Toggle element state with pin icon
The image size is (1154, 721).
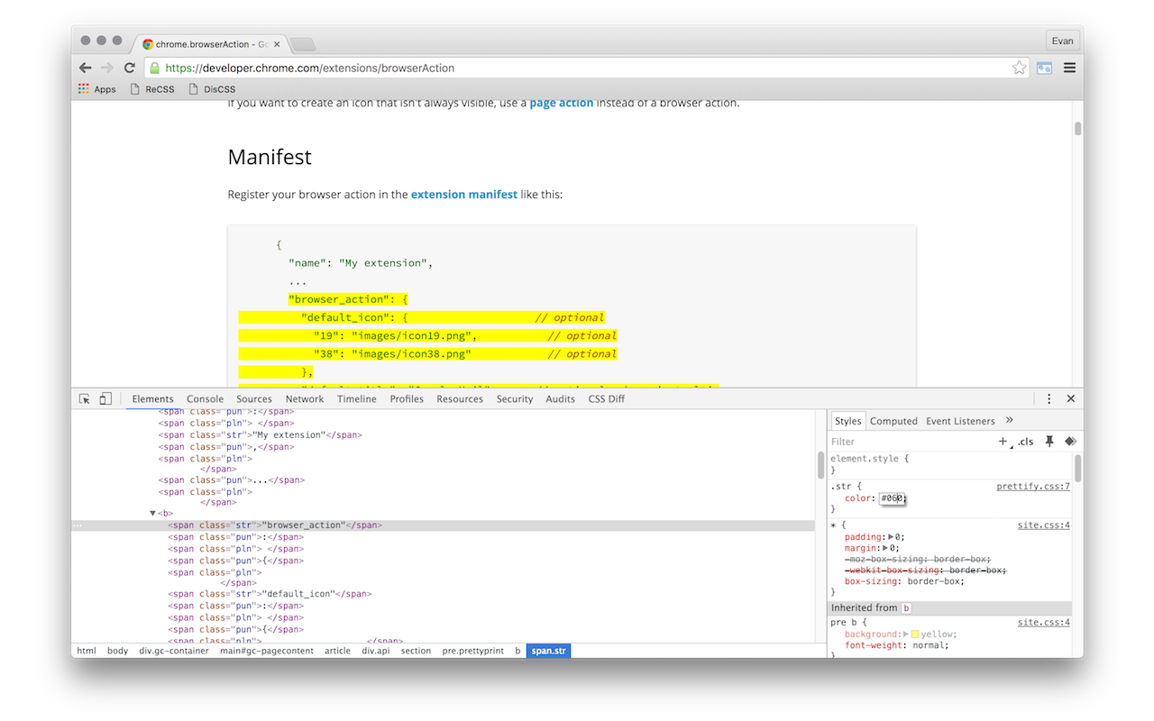[x=1049, y=442]
